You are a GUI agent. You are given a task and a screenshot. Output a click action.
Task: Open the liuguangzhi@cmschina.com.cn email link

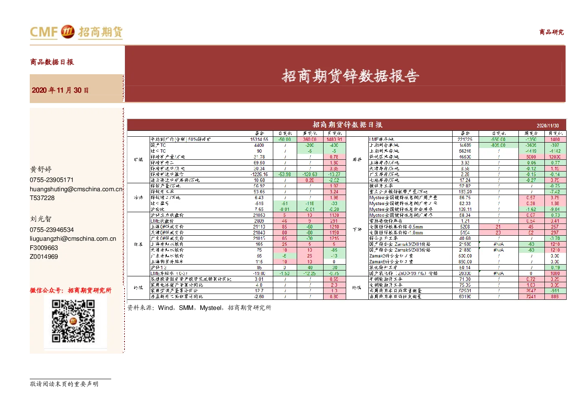coord(73,239)
